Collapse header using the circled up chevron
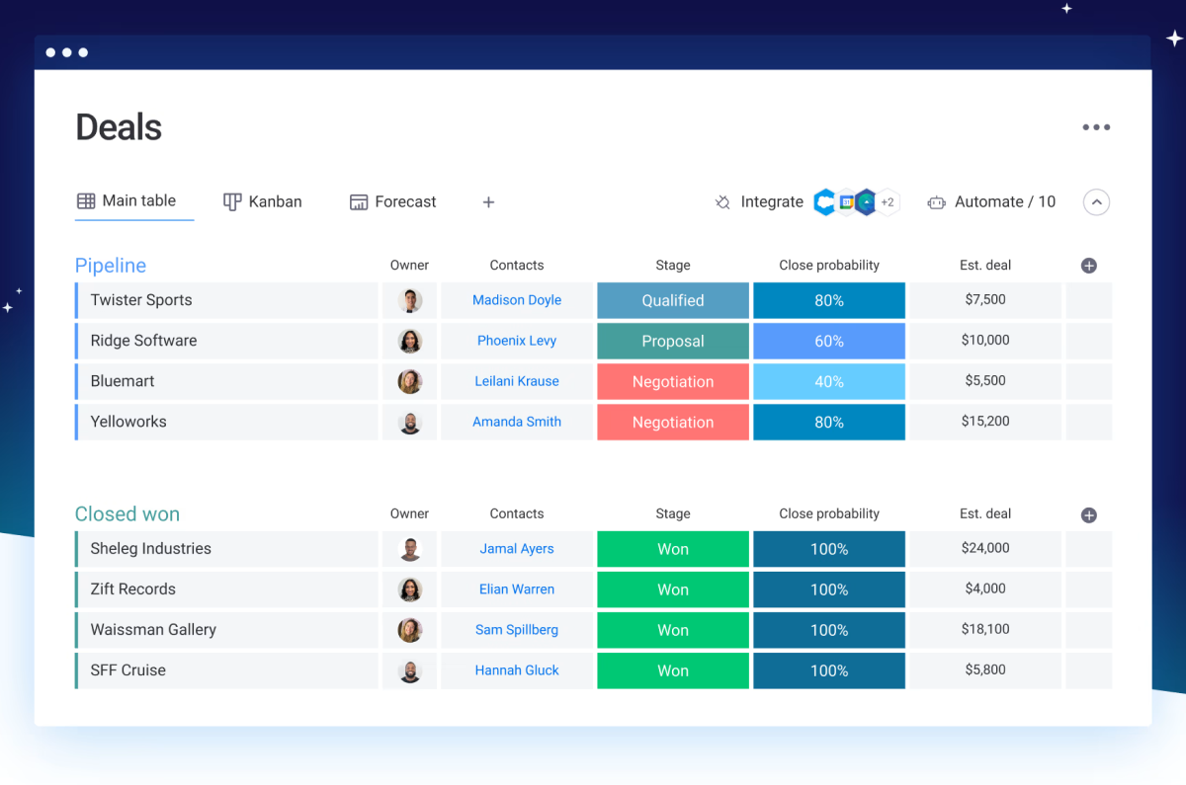Screen dimensions: 1186x785 pyautogui.click(x=1096, y=202)
